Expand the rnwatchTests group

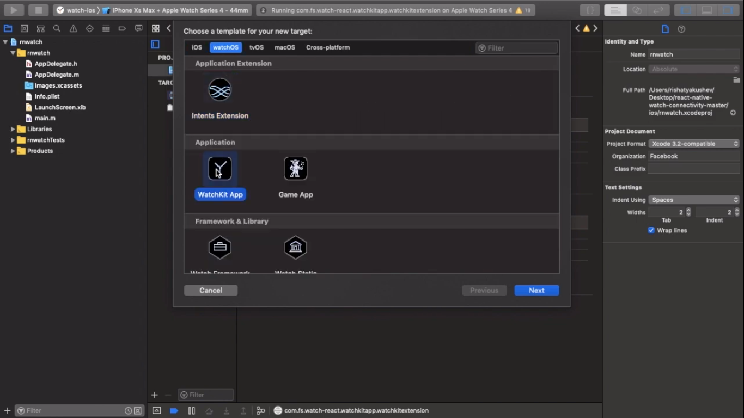13,140
